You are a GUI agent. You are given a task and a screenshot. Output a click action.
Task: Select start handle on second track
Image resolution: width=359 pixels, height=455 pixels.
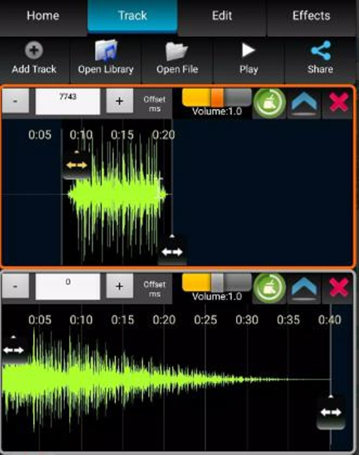(x=13, y=350)
